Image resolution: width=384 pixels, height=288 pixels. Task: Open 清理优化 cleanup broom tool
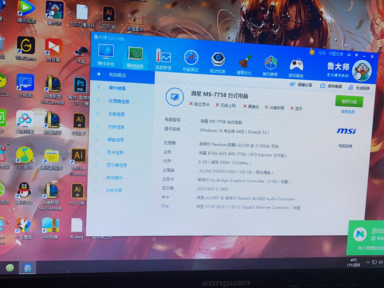click(x=244, y=64)
